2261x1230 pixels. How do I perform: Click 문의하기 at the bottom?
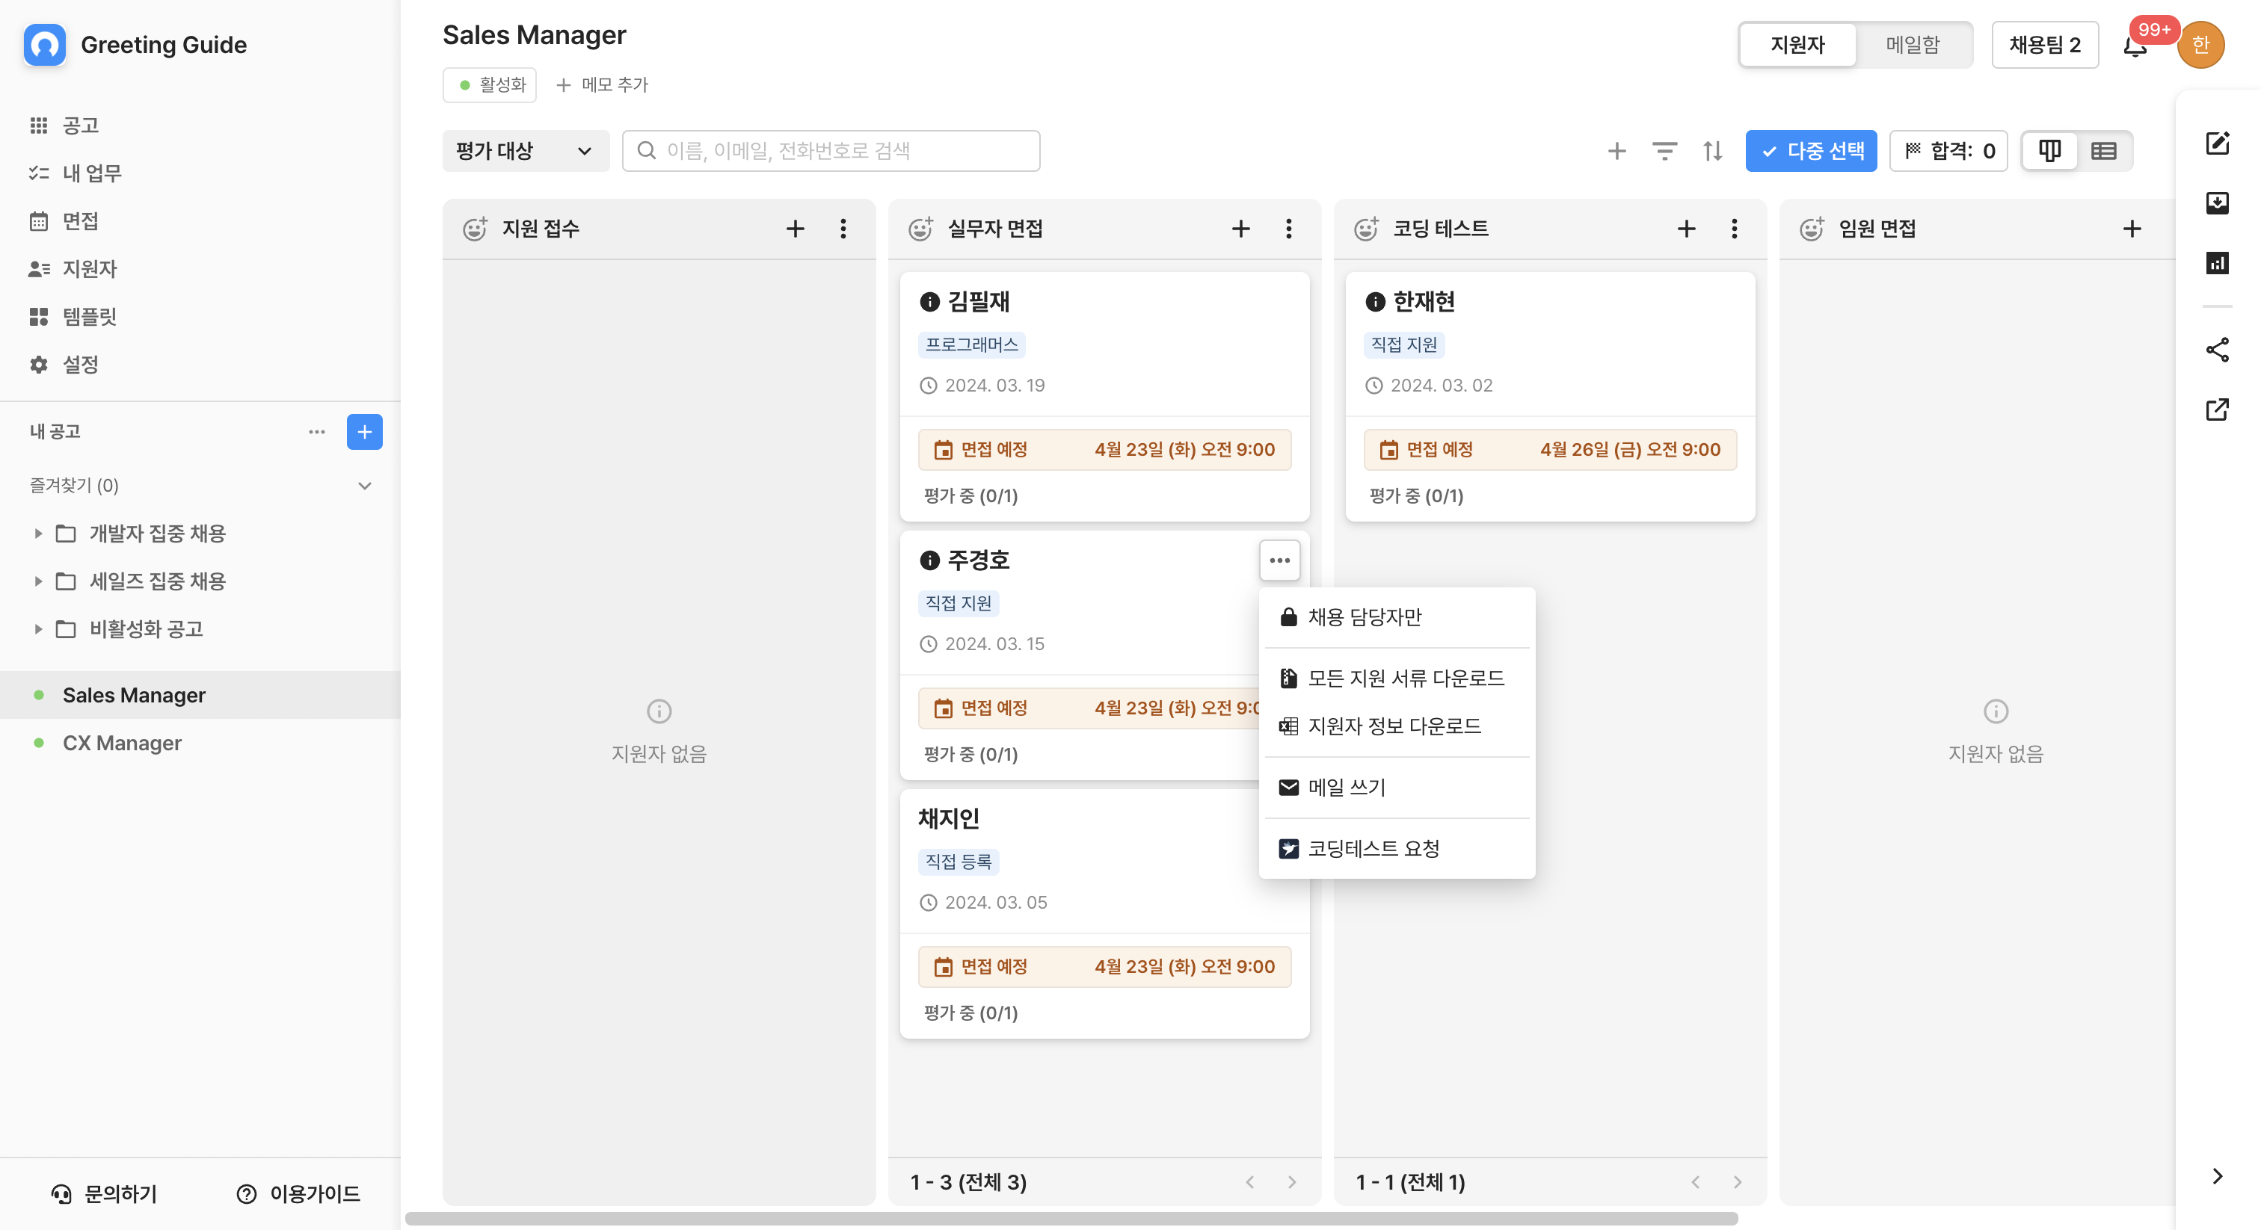pyautogui.click(x=104, y=1194)
